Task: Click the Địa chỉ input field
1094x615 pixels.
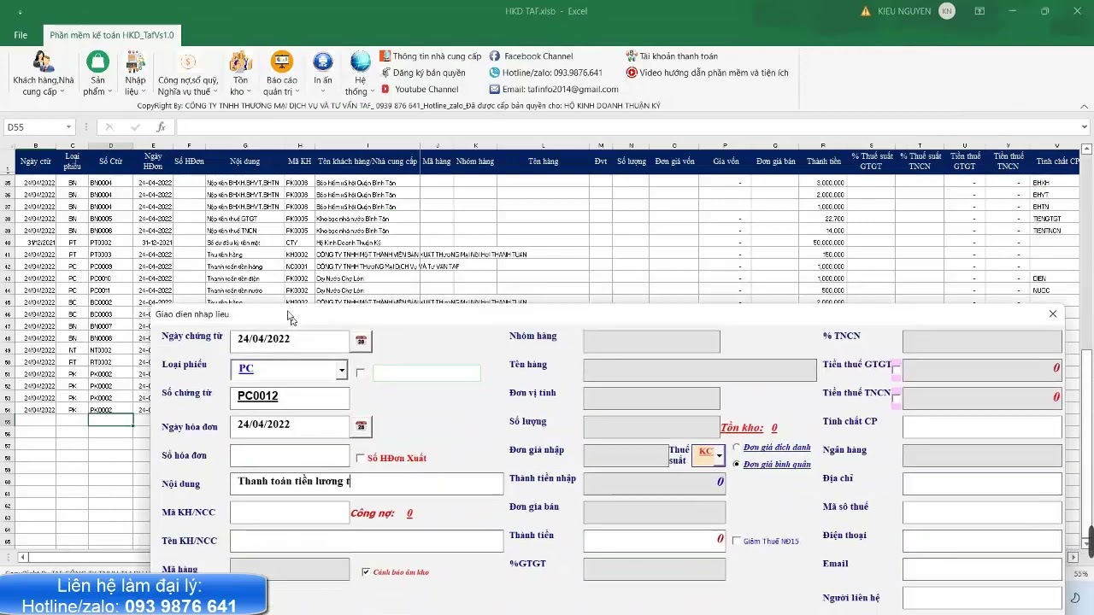Action: [982, 483]
